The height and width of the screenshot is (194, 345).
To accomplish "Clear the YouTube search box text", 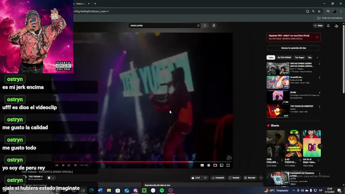I will click(x=198, y=26).
